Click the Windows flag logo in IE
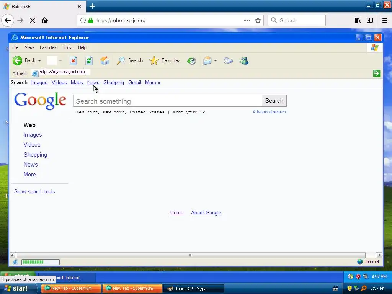The width and height of the screenshot is (392, 294). (x=374, y=47)
